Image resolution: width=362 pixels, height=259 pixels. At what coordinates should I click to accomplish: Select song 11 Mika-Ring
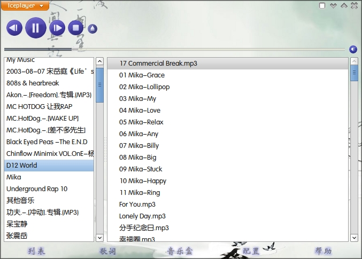228,193
